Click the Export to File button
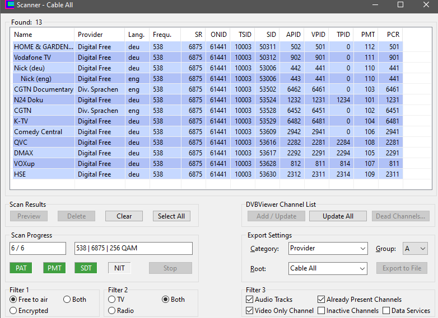This screenshot has height=318, width=438. pos(402,268)
